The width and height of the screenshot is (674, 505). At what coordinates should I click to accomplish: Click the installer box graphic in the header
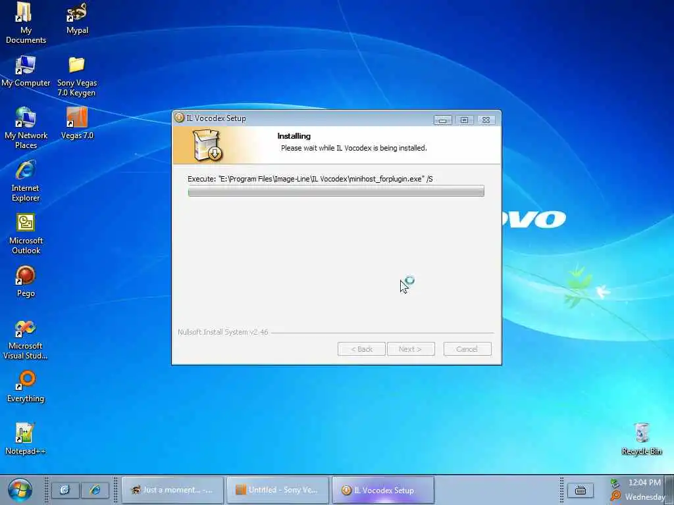tap(207, 145)
